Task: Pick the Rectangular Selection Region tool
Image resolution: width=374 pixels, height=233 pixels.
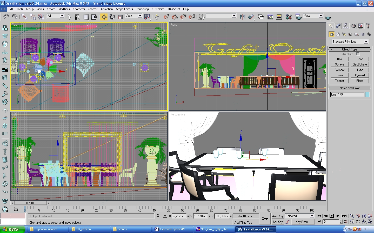Action: point(85,17)
